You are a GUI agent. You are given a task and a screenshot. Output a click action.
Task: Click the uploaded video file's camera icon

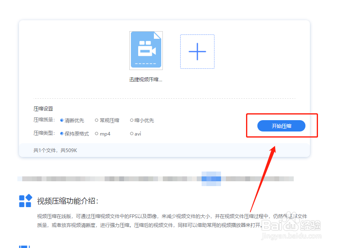click(145, 49)
